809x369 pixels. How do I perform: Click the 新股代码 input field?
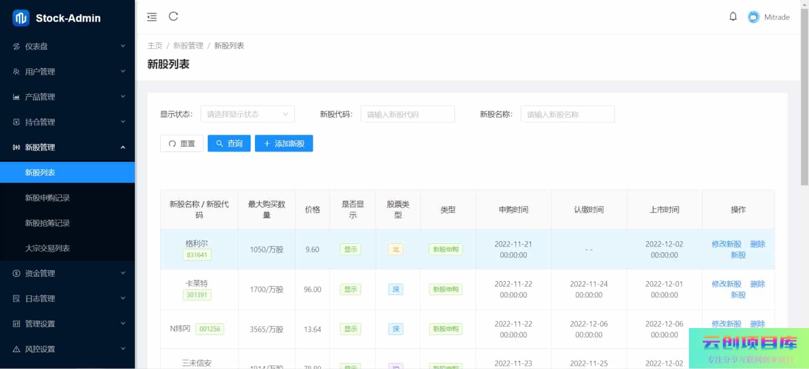(407, 114)
